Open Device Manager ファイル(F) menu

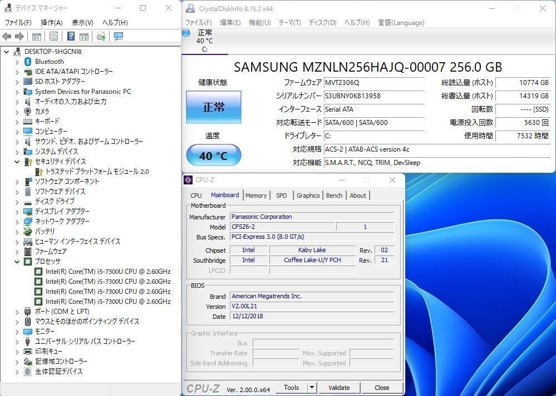click(18, 23)
